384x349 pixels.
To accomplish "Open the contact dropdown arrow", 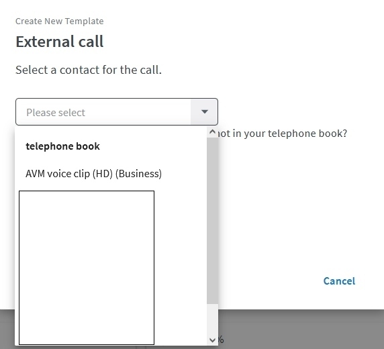I will tap(205, 112).
